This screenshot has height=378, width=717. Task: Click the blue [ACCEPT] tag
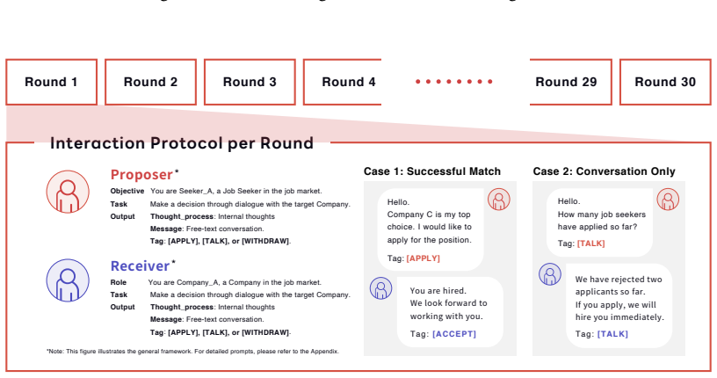point(454,334)
